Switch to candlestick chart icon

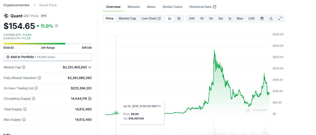click(x=179, y=18)
